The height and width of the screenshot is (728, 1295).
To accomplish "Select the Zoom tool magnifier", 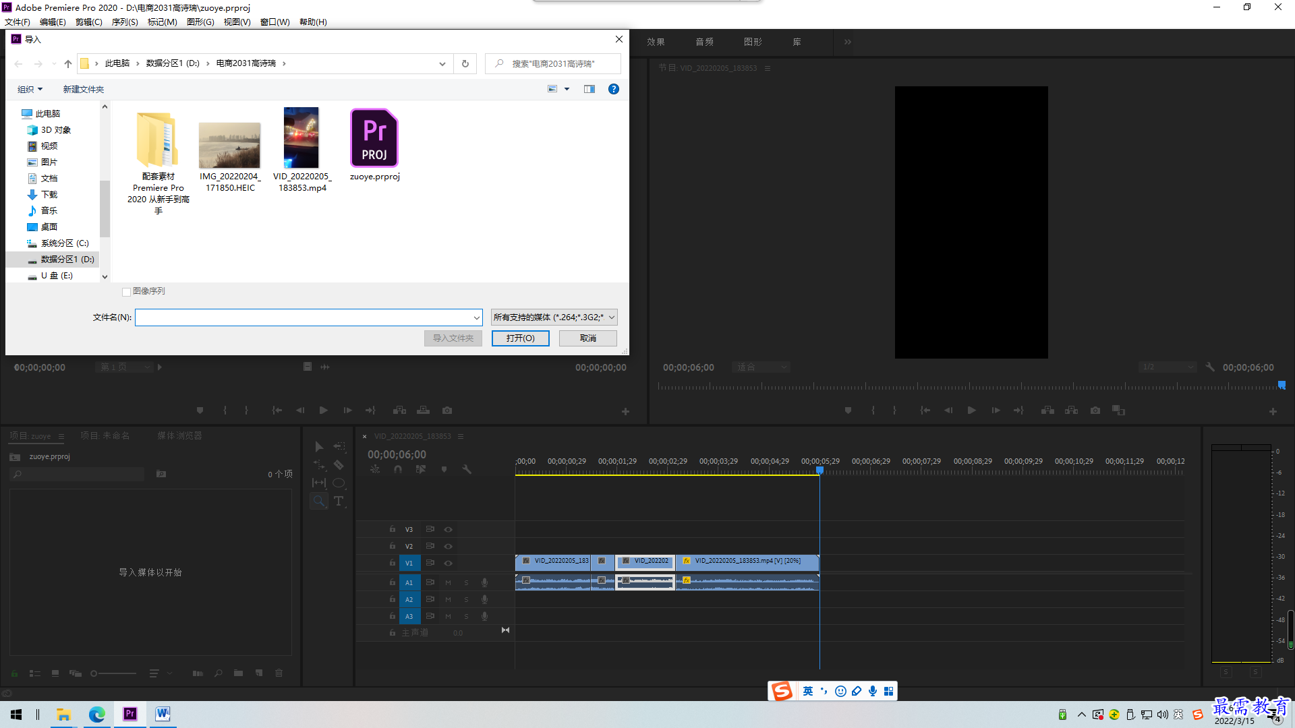I will 319,501.
